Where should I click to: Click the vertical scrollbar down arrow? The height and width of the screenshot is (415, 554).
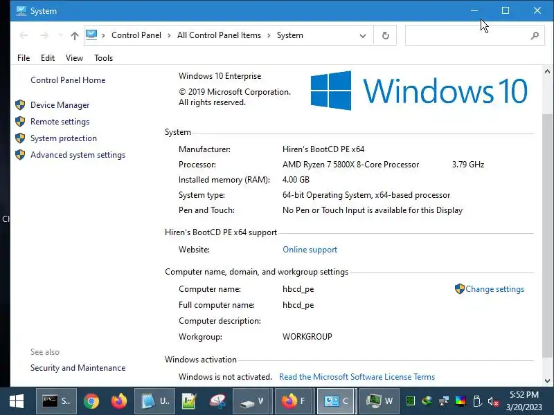click(x=547, y=381)
